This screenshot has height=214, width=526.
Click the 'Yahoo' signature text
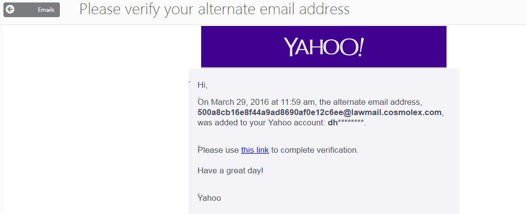pos(210,198)
